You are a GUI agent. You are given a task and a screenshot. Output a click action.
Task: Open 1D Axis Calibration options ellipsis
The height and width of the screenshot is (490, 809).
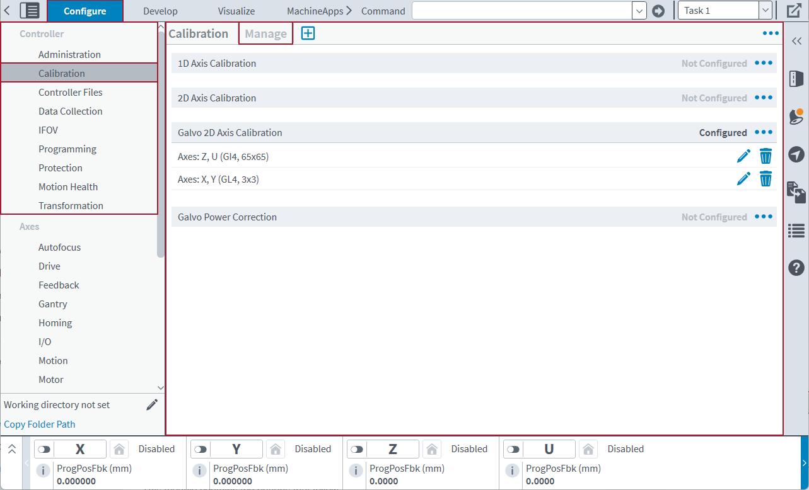point(764,64)
